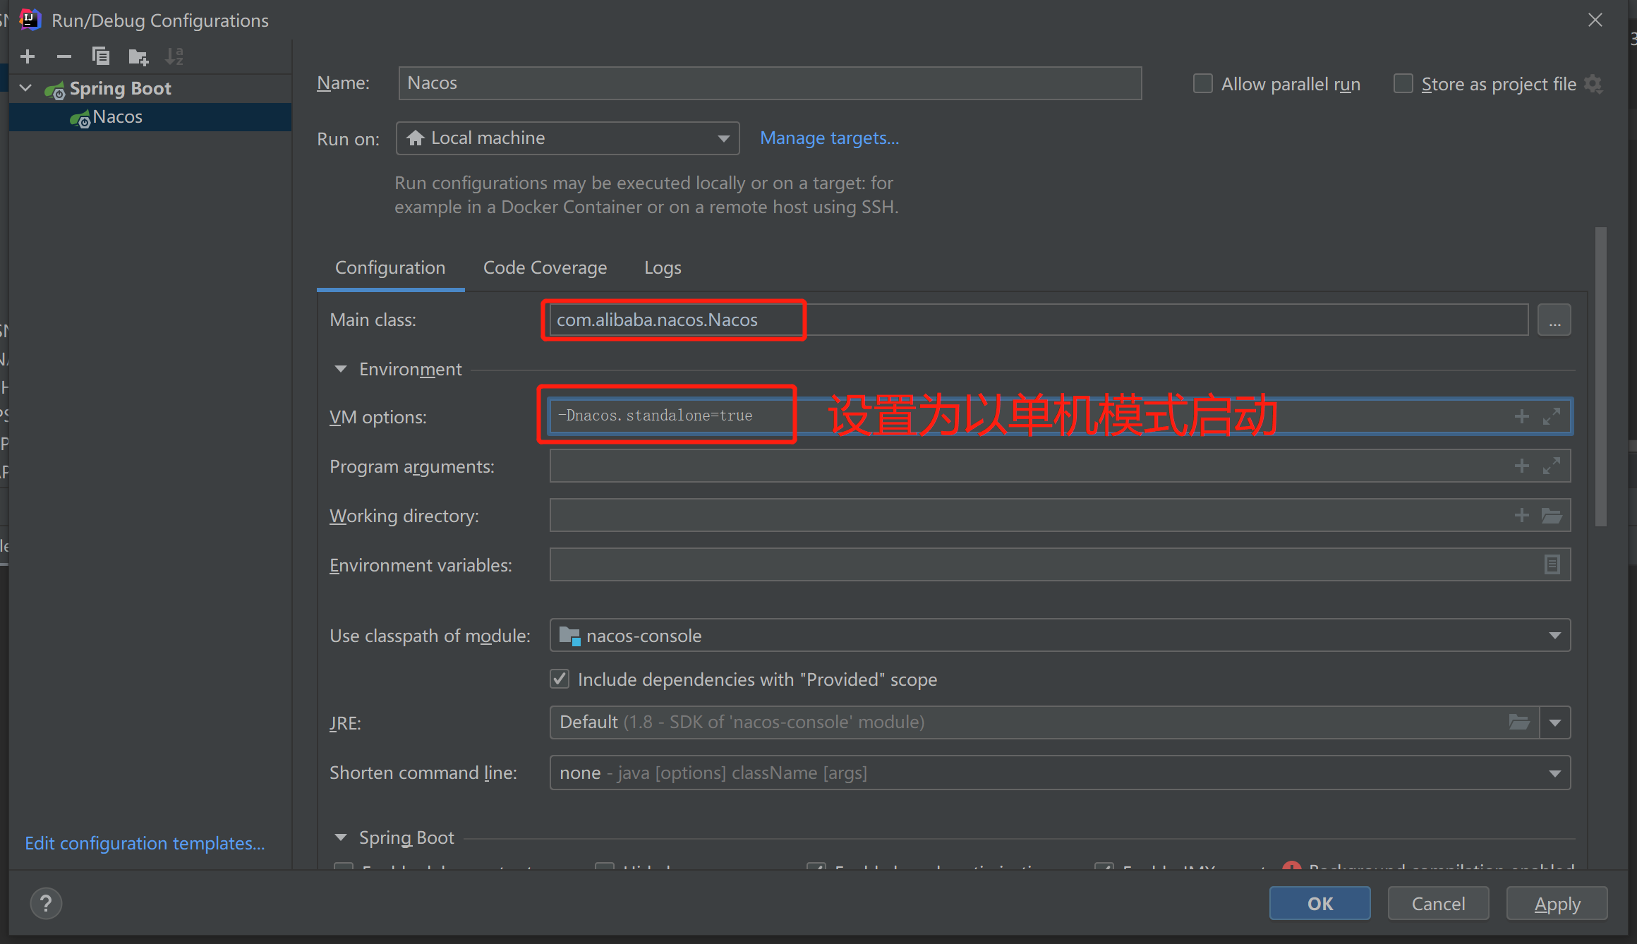This screenshot has height=944, width=1637.
Task: Close the Run/Debug Configurations dialog
Action: click(1595, 20)
